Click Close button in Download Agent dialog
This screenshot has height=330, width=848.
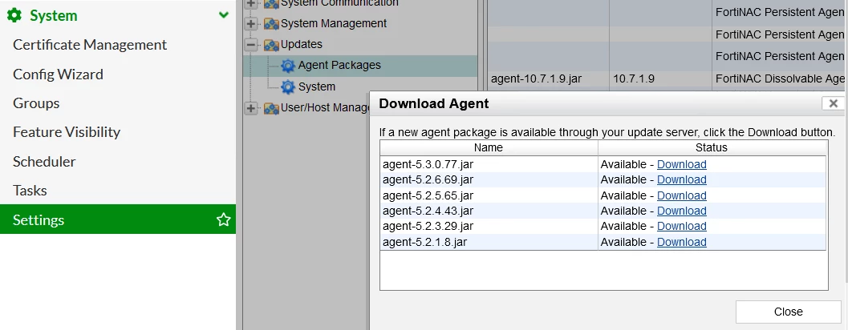788,312
